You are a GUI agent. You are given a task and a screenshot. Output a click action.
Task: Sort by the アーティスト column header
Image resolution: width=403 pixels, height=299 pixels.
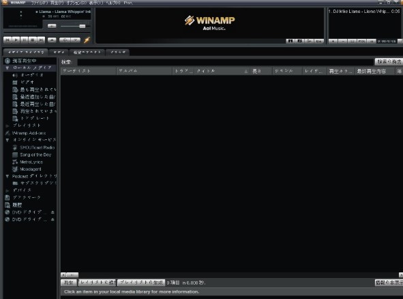89,71
